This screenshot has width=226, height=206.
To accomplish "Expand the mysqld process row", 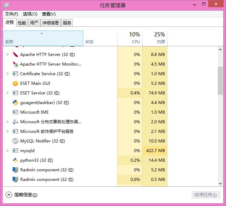I will click(8, 151).
